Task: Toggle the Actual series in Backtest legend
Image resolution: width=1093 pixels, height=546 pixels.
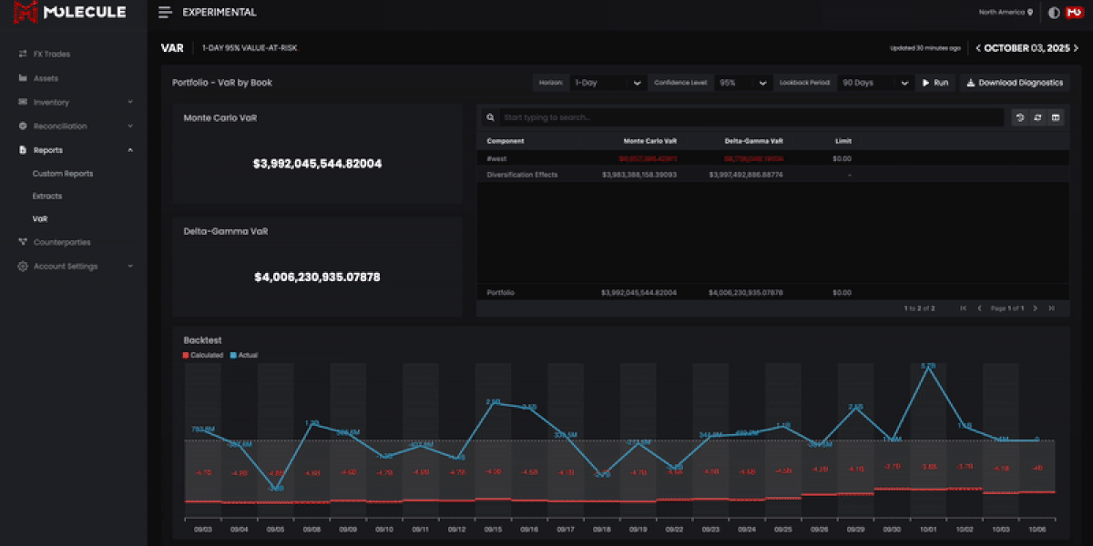Action: tap(243, 355)
